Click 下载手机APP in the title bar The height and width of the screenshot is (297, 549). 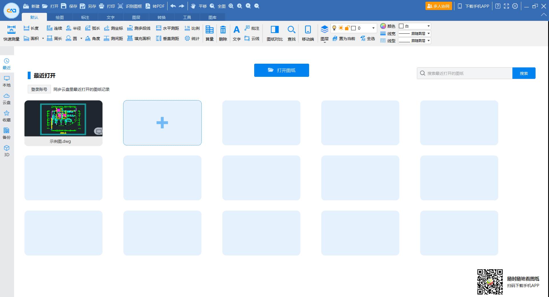(474, 6)
